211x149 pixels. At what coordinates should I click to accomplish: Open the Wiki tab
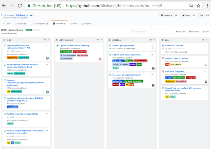74,24
